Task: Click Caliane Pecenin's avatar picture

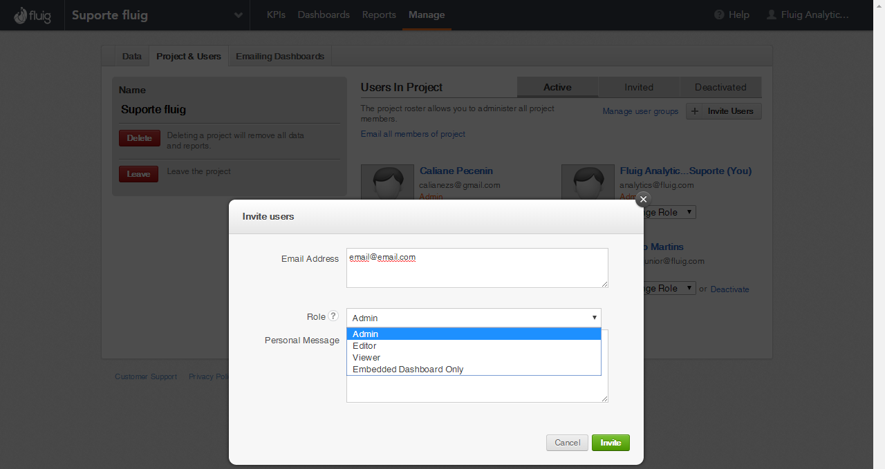Action: [387, 183]
